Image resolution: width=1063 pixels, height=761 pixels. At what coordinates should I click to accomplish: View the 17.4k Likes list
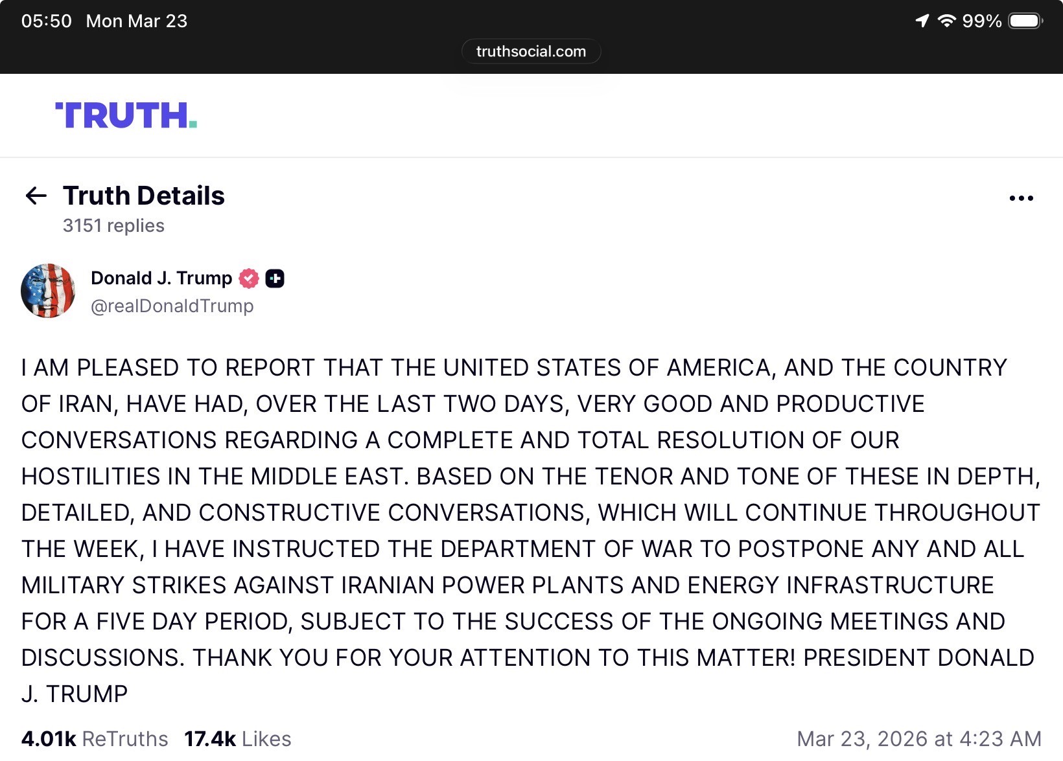(237, 738)
